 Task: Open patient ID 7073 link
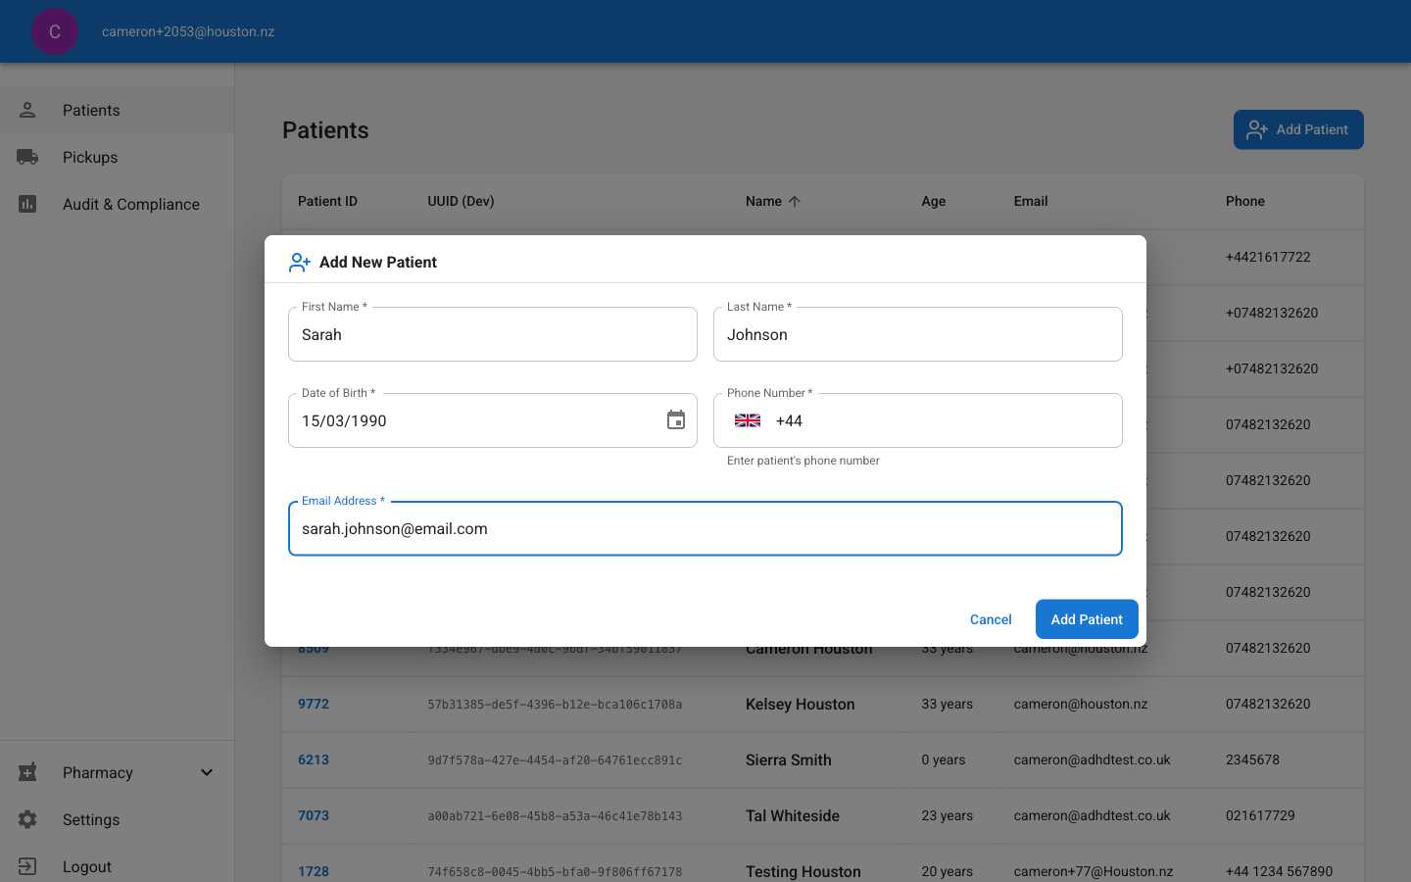[x=314, y=815]
